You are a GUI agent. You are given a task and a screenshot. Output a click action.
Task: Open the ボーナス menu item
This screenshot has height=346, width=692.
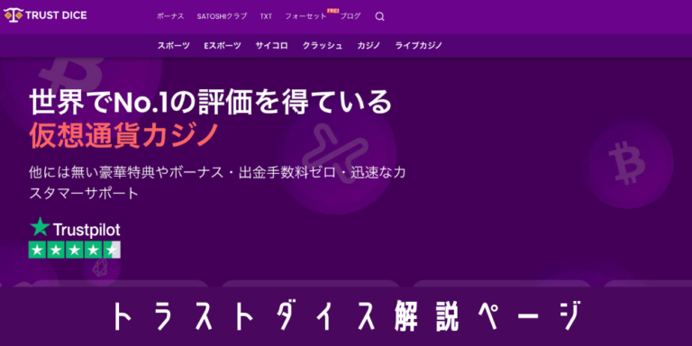(x=170, y=16)
